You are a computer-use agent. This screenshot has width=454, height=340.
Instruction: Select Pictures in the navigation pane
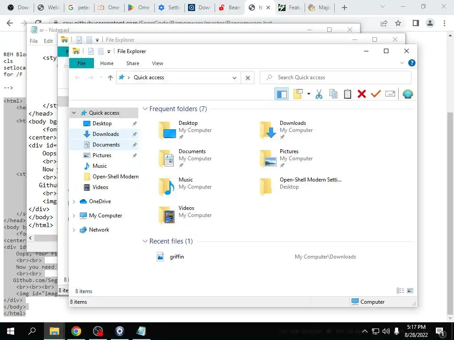(102, 155)
